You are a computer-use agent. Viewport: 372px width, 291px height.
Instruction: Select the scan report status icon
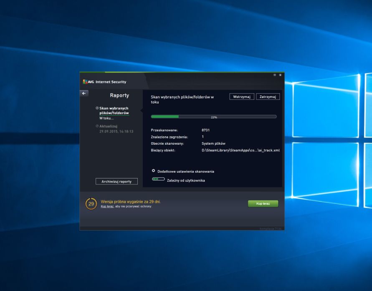[x=97, y=108]
